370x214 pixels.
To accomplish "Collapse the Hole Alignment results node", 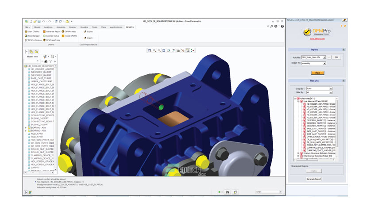I will coord(298,101).
